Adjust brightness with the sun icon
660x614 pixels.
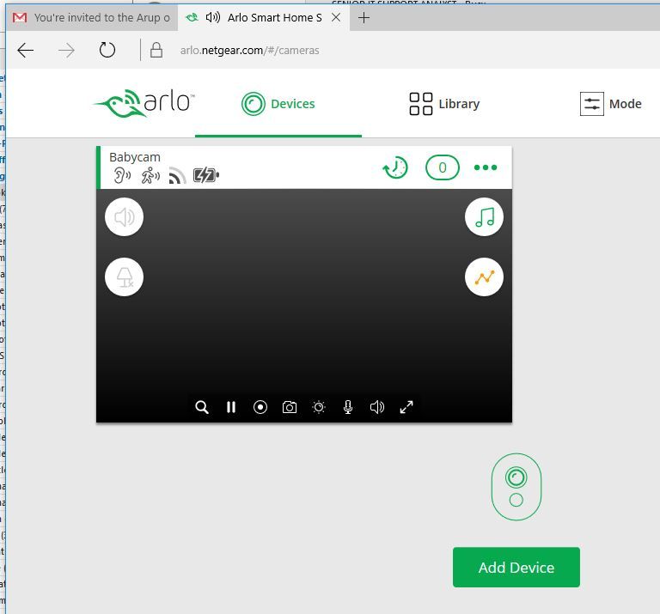(x=319, y=407)
